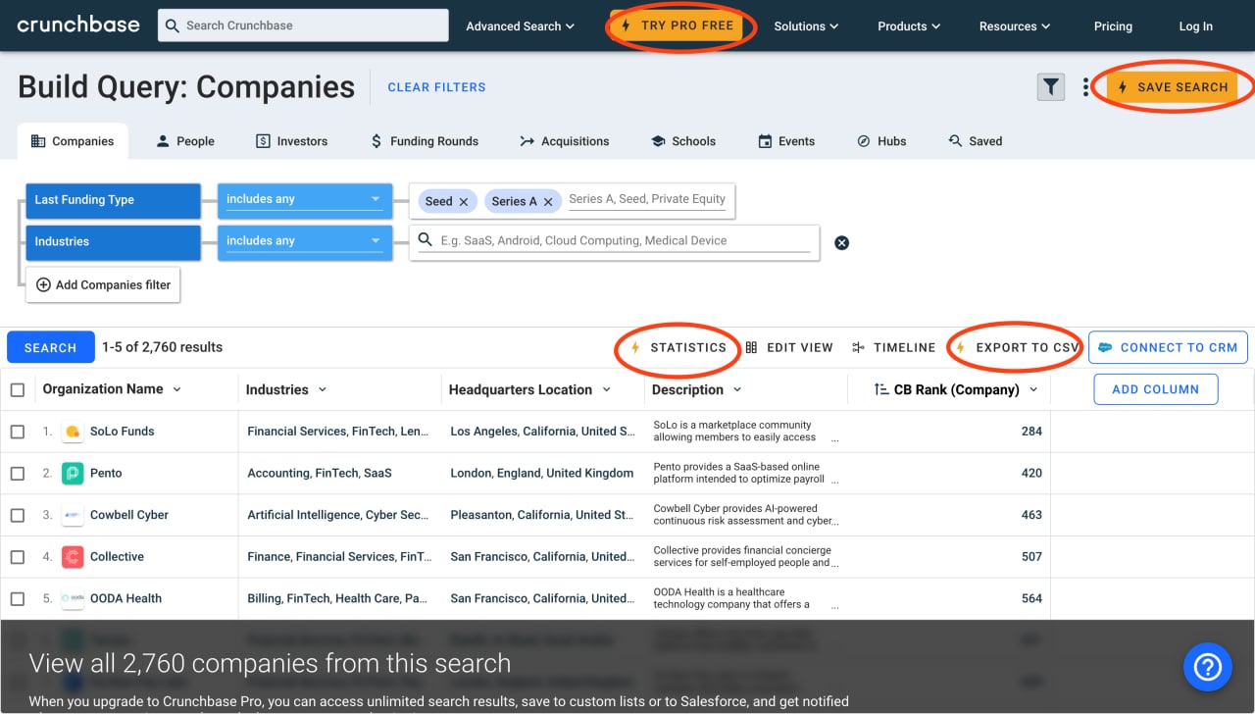Expand the Solutions menu
Screen dimensions: 1255x714
tap(806, 26)
